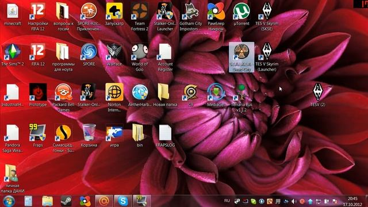Click the clock showing 20:45
The width and height of the screenshot is (368, 207).
pos(352,198)
